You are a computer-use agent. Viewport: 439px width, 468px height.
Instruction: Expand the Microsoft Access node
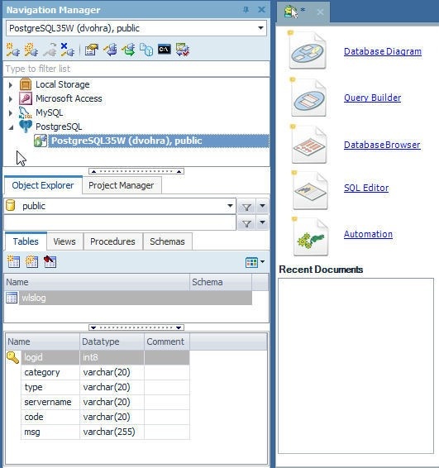coord(11,98)
